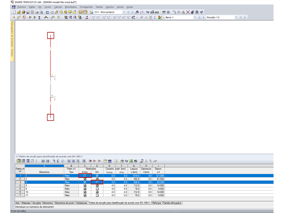Go to previous Posição arrow
This screenshot has height=213, width=284.
241,18
